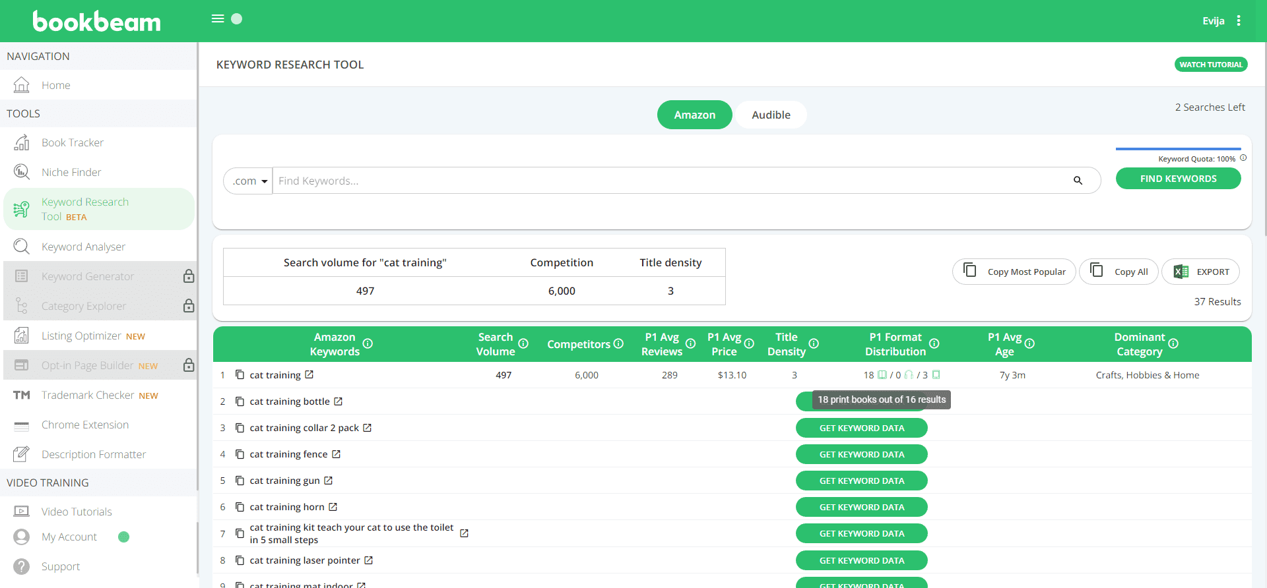The width and height of the screenshot is (1267, 588).
Task: Sort by the Competitors column header
Action: [578, 344]
